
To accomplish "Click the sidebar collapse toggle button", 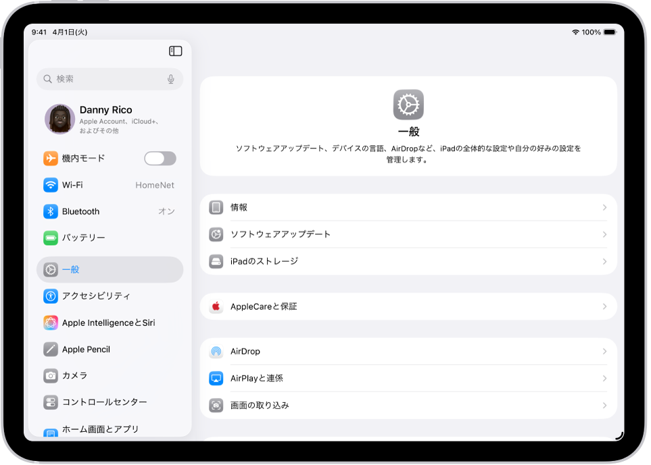I will pos(176,51).
